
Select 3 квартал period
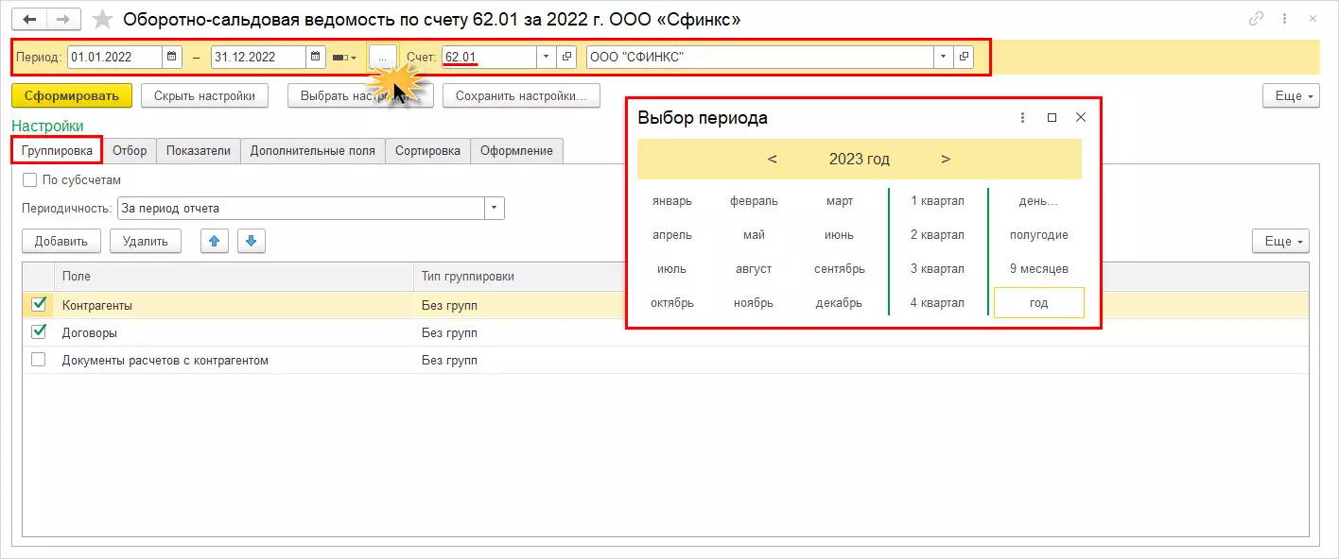click(x=937, y=268)
